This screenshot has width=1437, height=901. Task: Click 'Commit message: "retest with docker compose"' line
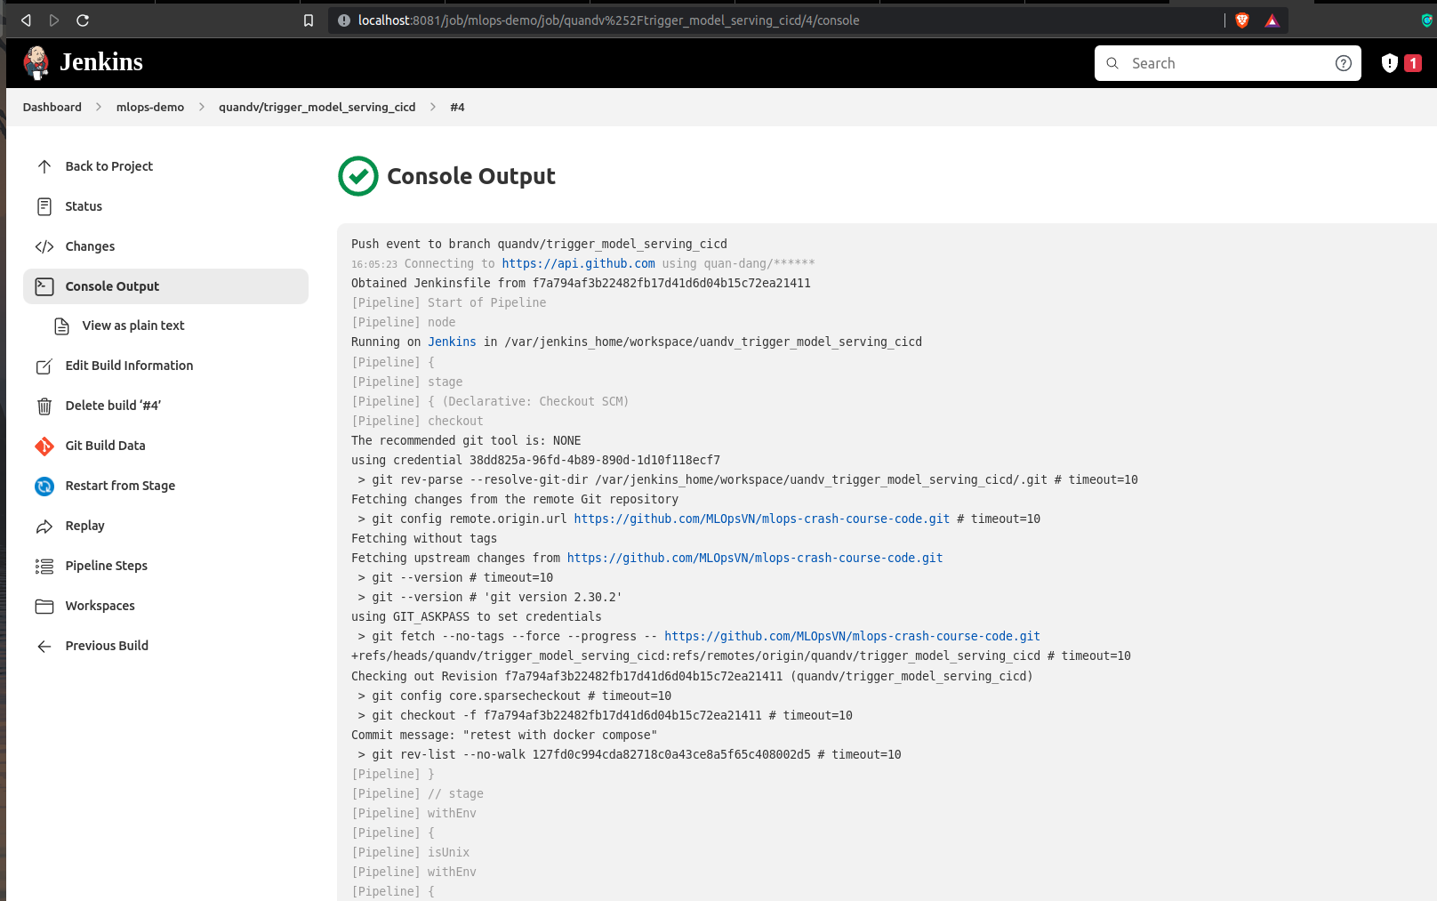tap(504, 735)
